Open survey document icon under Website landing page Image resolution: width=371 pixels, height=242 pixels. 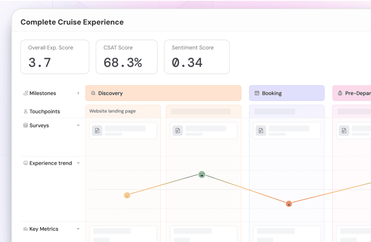coord(97,130)
